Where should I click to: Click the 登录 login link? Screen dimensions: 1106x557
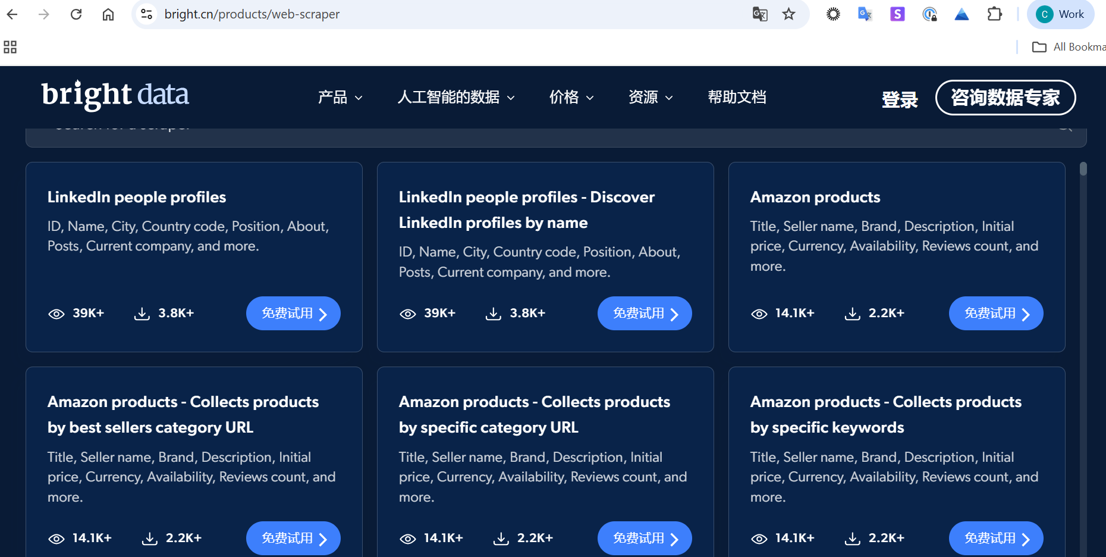coord(900,99)
